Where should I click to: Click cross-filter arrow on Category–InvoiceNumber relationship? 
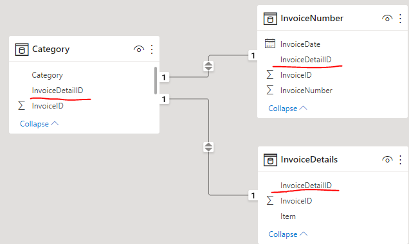tap(208, 66)
